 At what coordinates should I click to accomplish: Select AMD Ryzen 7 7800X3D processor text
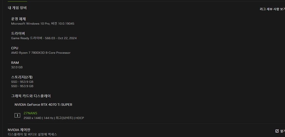point(41,53)
